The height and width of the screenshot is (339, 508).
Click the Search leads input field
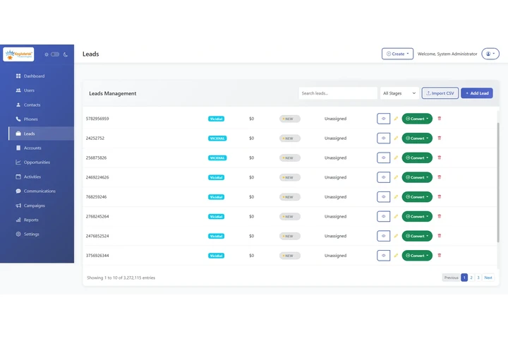click(x=337, y=93)
